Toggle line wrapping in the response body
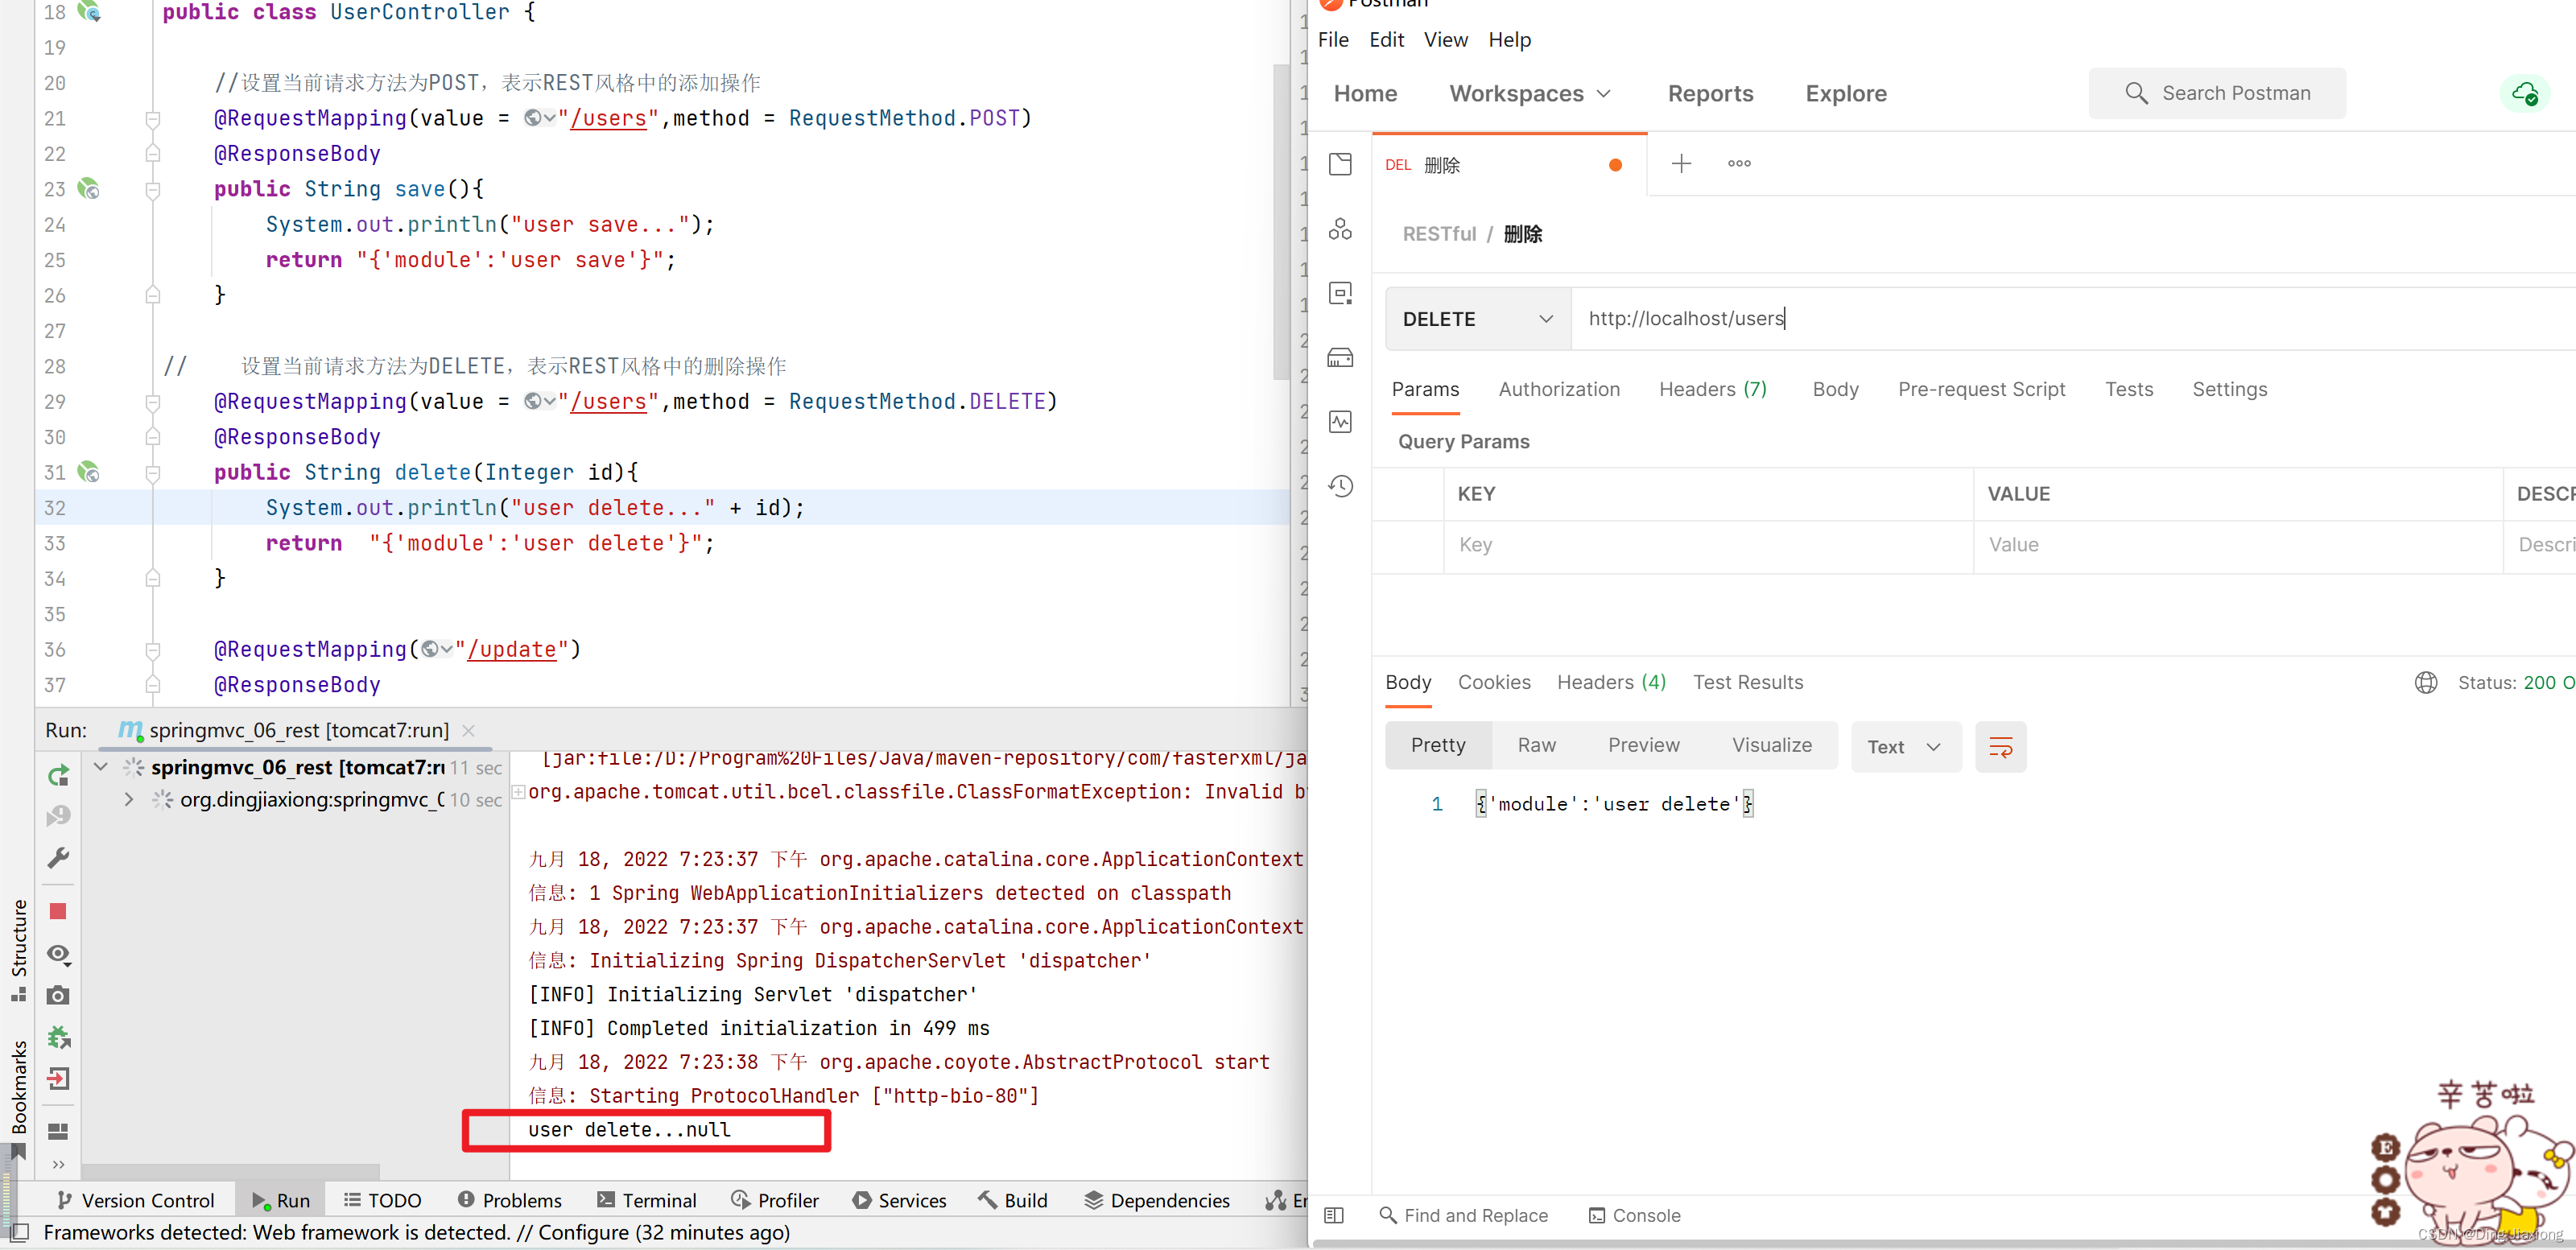Image resolution: width=2576 pixels, height=1250 pixels. coord(2000,747)
